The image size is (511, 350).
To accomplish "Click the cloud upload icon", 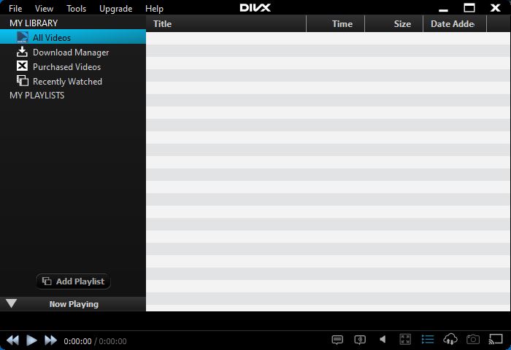I will [x=450, y=339].
